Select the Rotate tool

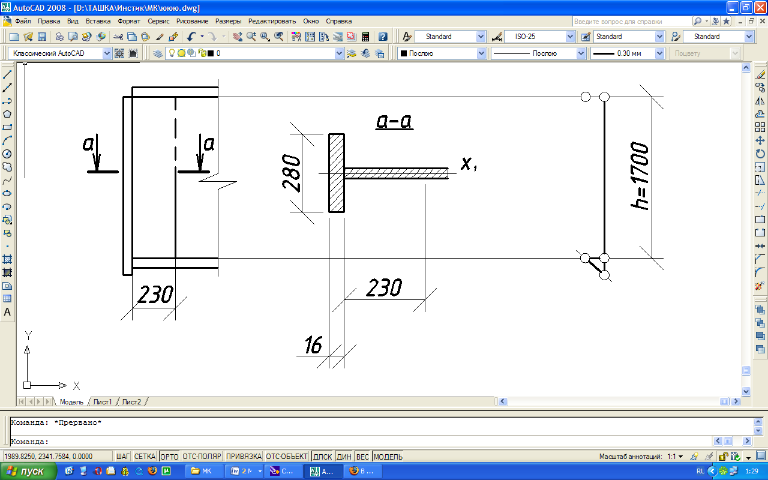click(760, 154)
